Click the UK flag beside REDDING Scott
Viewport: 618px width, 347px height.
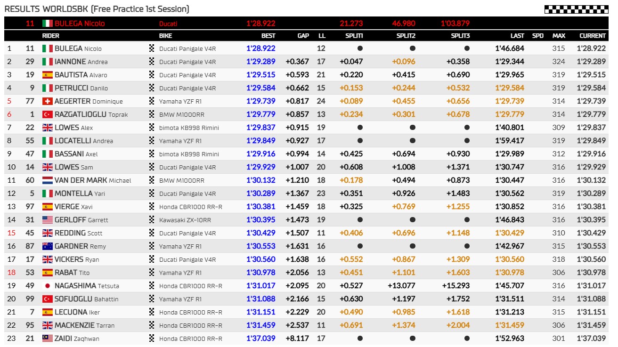[x=47, y=233]
